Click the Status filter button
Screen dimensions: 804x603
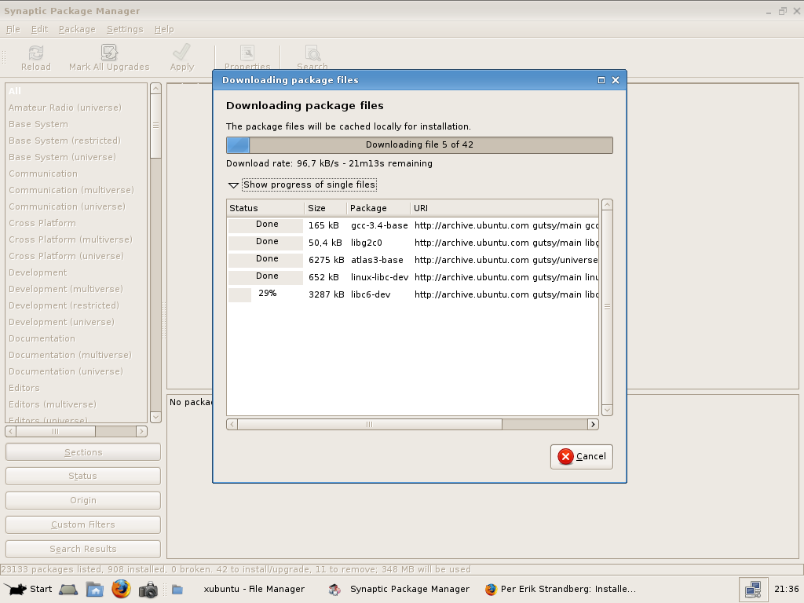pos(83,476)
